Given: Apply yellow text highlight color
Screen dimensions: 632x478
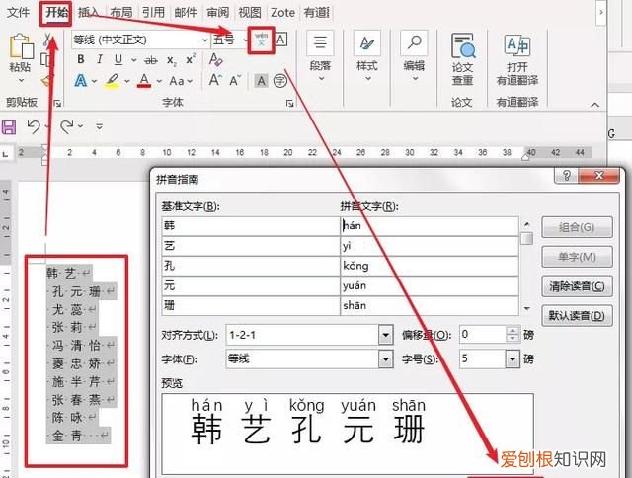Looking at the screenshot, I should (x=113, y=81).
